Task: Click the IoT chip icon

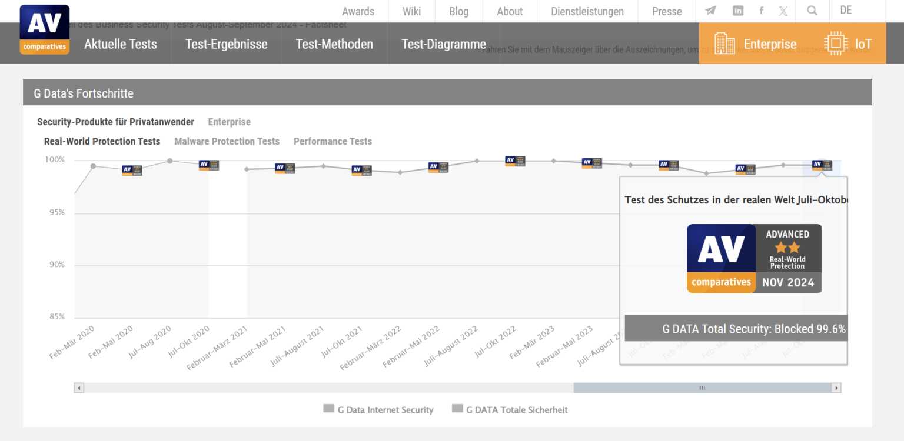Action: (835, 44)
